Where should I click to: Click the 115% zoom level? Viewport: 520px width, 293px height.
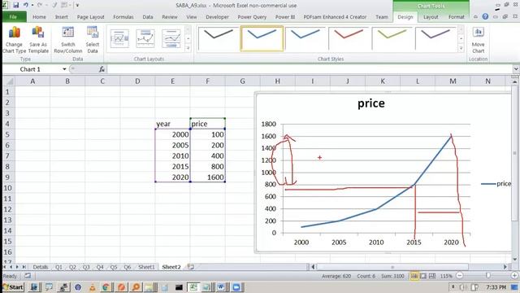(x=446, y=276)
